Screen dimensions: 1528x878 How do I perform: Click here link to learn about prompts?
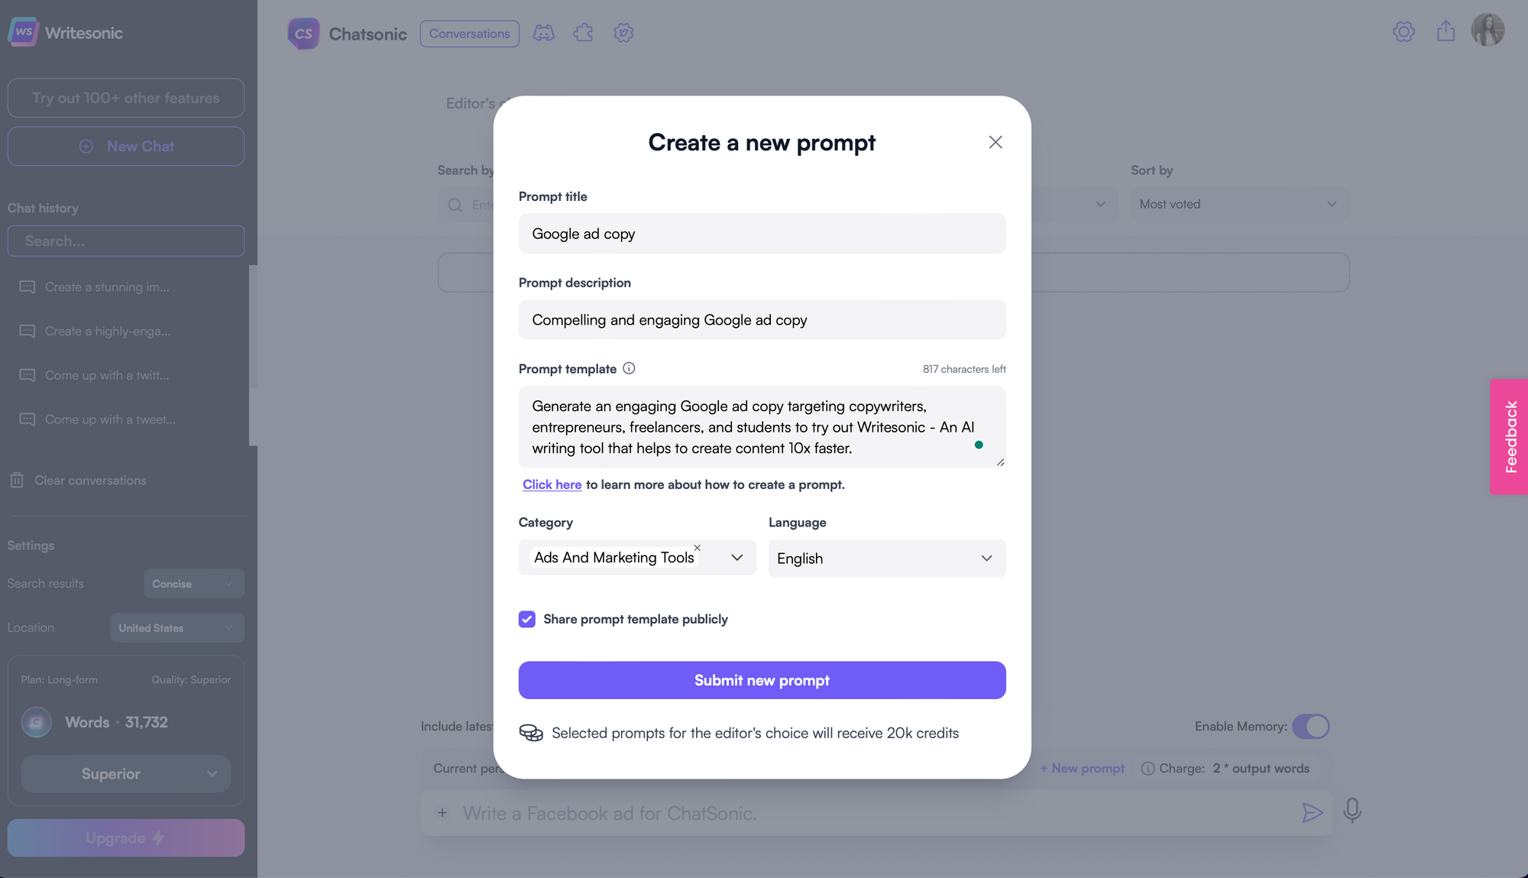pyautogui.click(x=552, y=484)
